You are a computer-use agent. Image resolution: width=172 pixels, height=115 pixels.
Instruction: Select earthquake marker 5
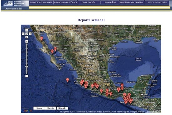(x=107, y=94)
